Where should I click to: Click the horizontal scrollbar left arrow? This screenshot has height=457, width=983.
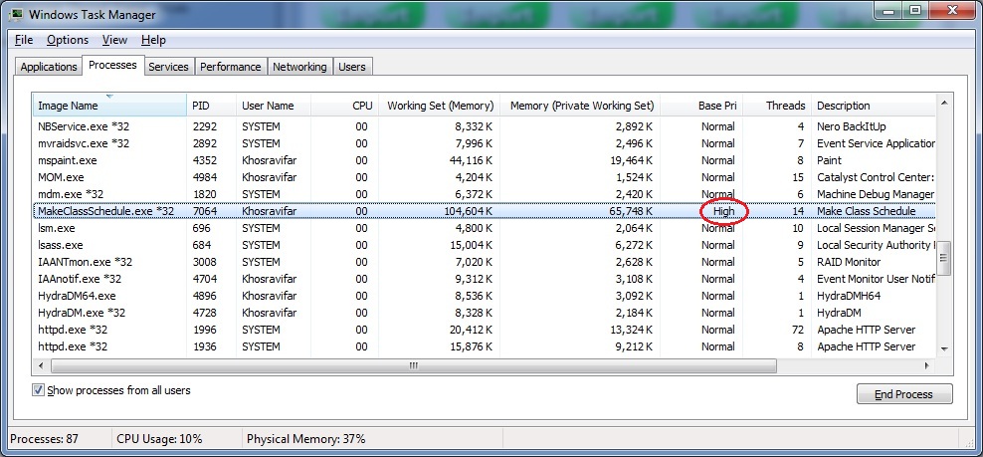(x=42, y=365)
